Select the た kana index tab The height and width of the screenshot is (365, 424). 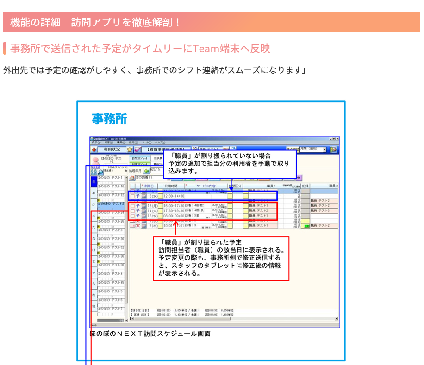tap(94, 227)
